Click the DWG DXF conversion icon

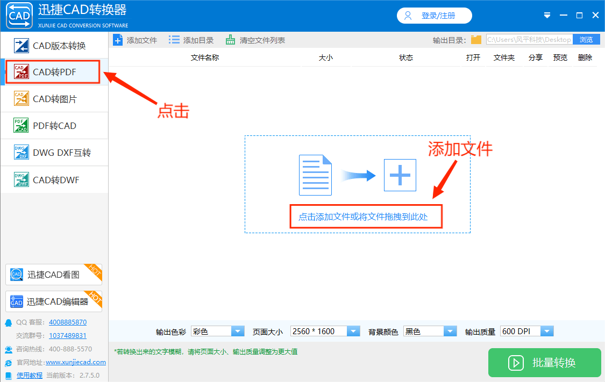click(21, 152)
